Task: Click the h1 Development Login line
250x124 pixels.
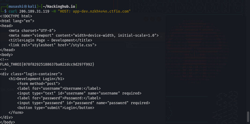Action: pos(36,79)
